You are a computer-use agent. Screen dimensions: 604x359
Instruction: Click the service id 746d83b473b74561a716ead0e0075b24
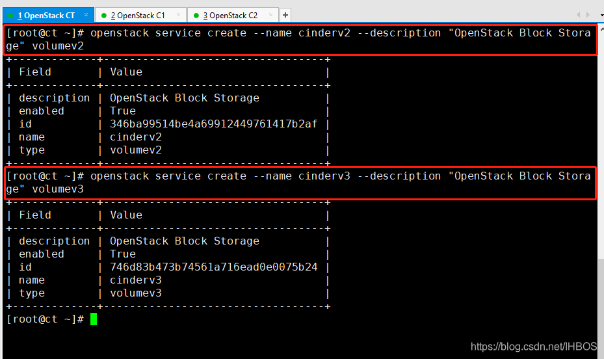213,267
